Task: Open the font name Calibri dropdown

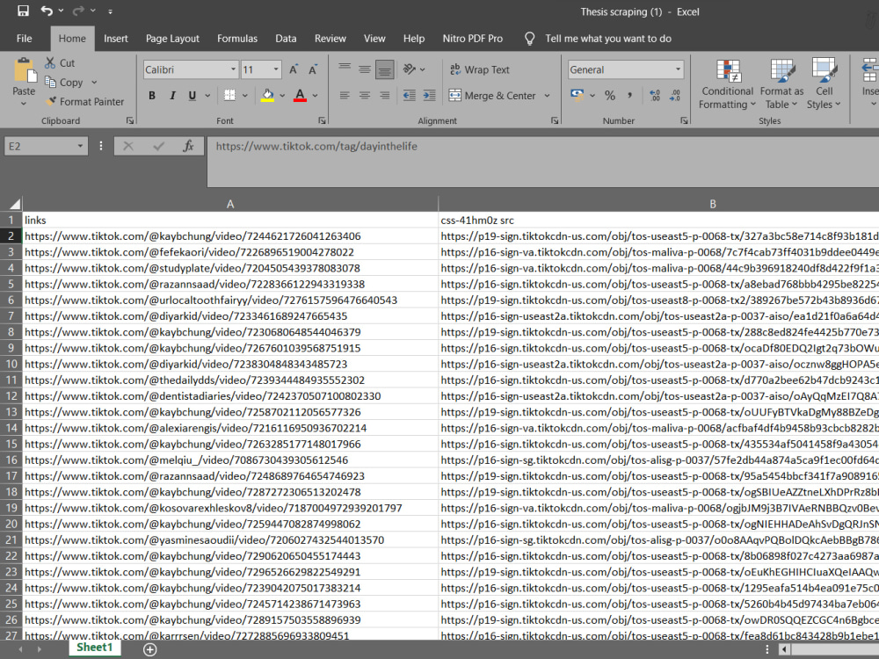Action: click(x=233, y=69)
